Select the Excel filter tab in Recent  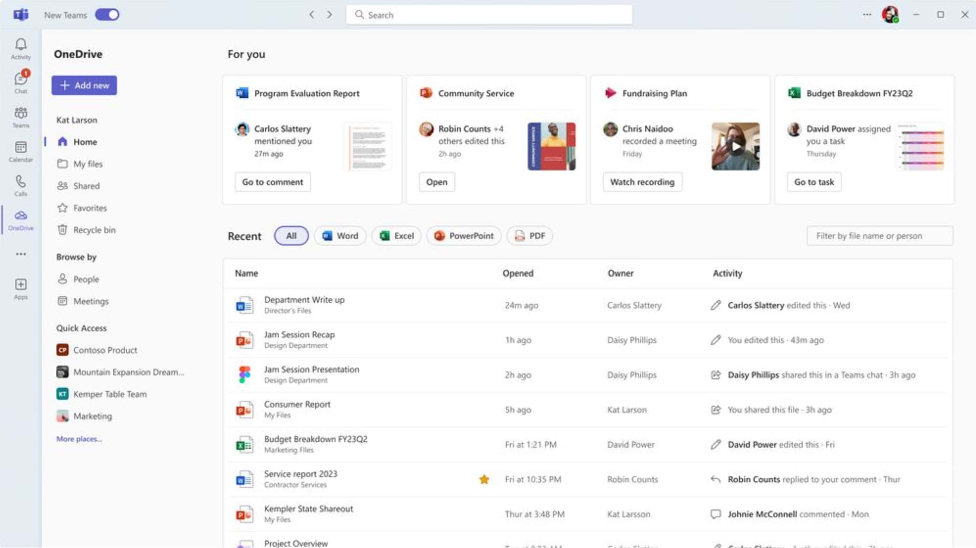(396, 235)
